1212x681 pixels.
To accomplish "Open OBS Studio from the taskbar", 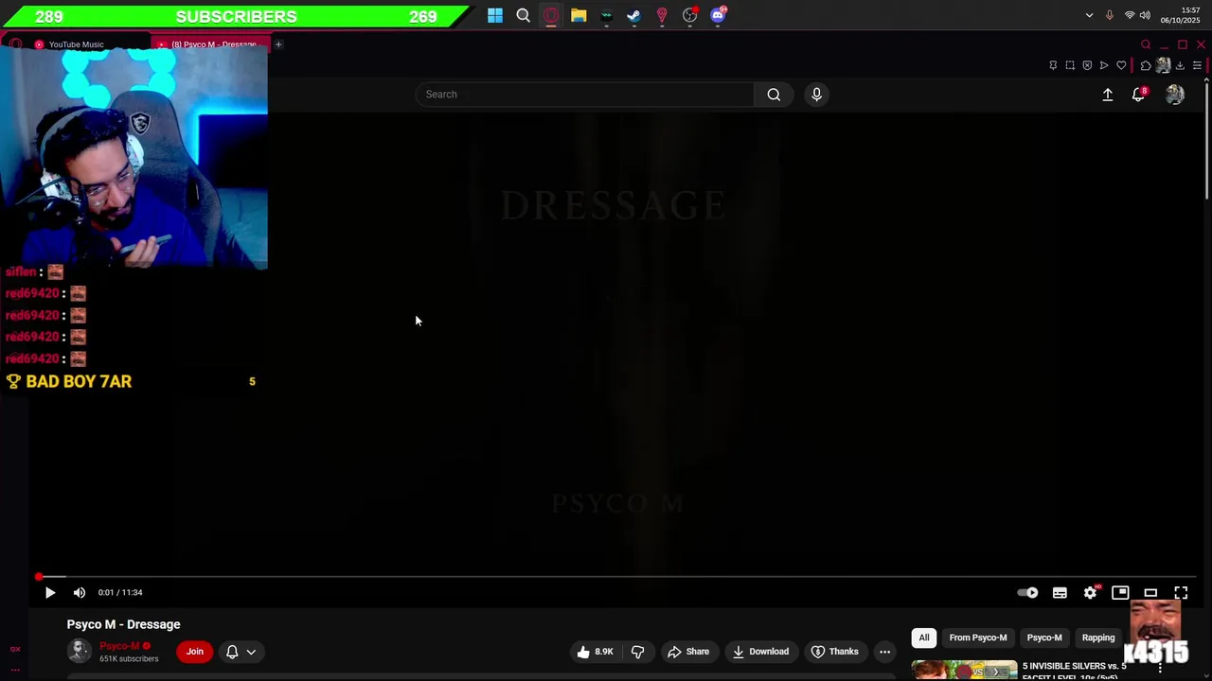I will tap(690, 15).
